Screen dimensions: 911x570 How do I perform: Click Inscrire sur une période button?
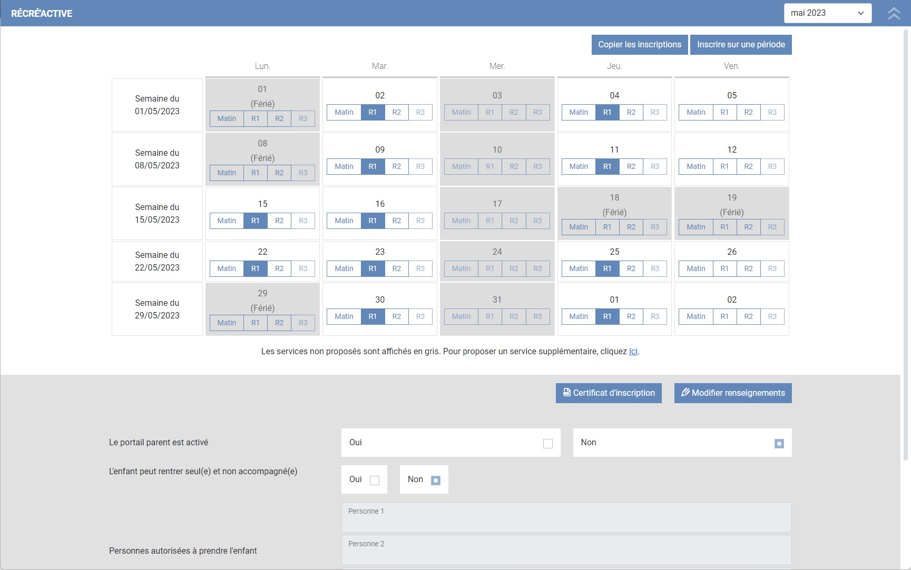click(740, 45)
